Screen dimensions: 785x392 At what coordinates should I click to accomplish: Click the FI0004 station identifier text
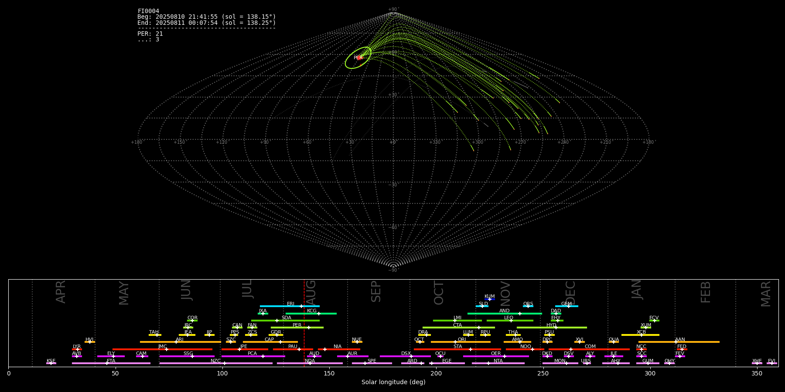(x=148, y=11)
